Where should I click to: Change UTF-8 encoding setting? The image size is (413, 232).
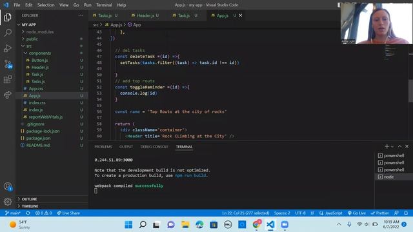300,213
